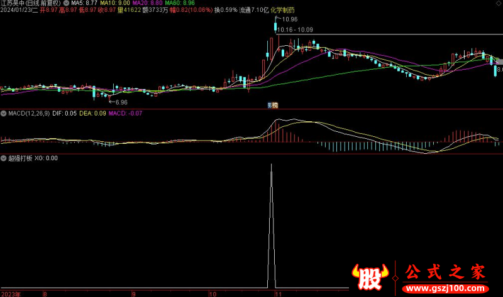Open the dropdown next to 江苏吴中 title

[67, 3]
